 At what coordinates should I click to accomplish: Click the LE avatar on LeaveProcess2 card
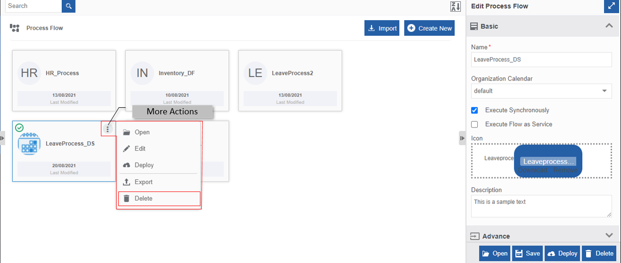click(x=255, y=73)
